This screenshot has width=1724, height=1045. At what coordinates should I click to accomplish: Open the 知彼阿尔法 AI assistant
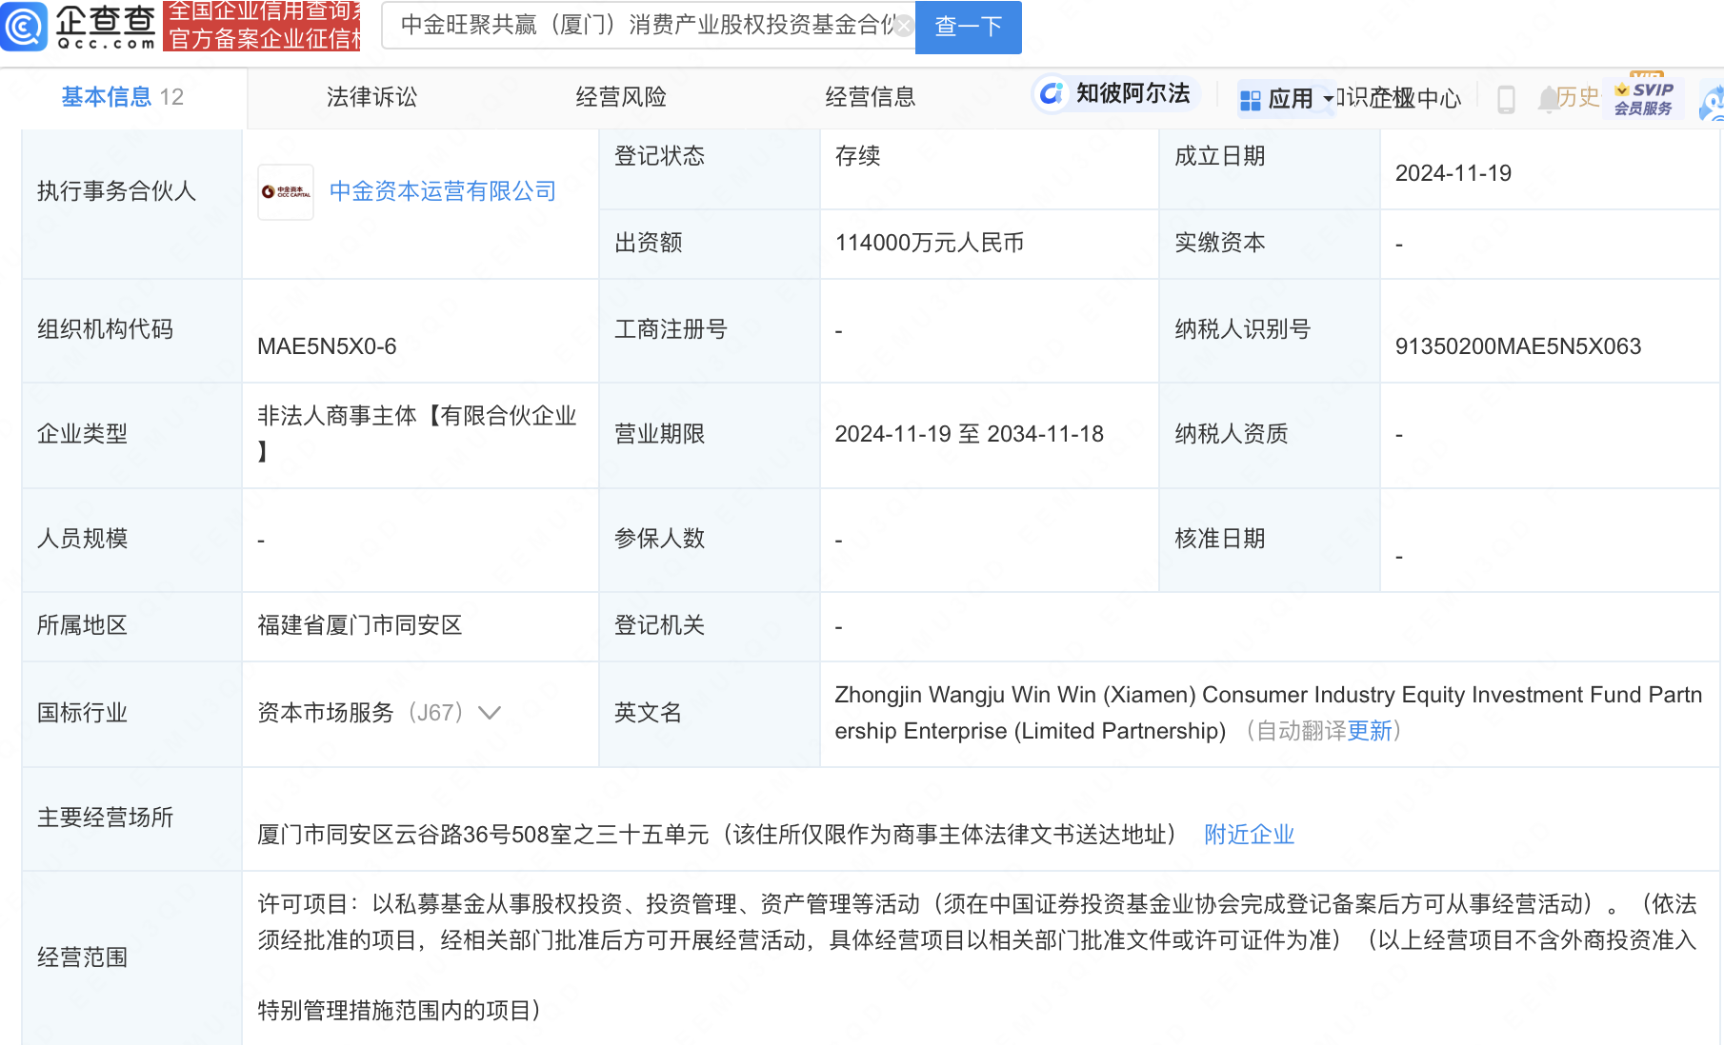1115,94
